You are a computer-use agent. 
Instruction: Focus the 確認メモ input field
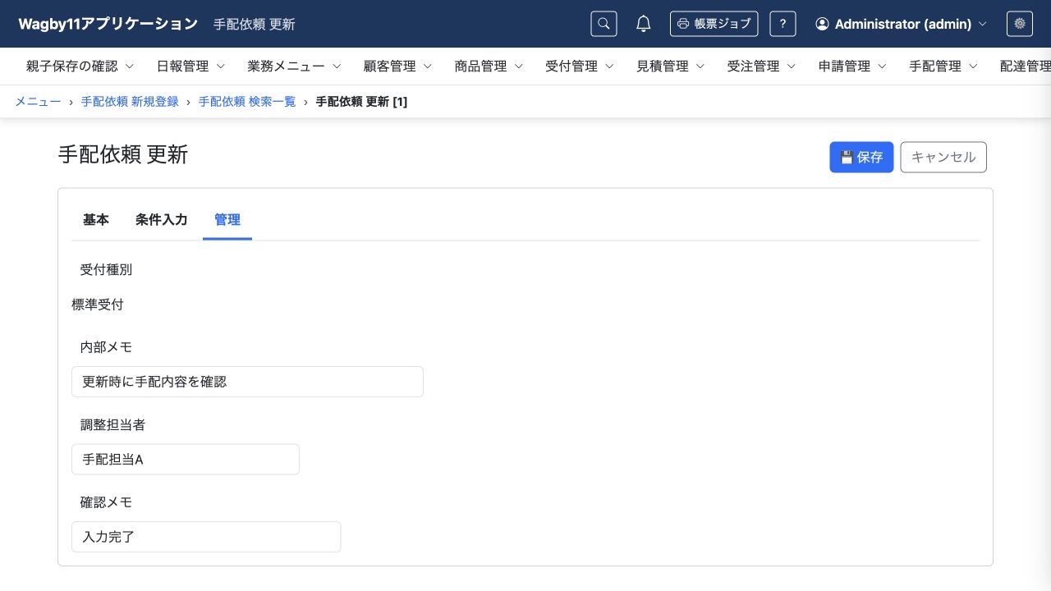[x=206, y=537]
